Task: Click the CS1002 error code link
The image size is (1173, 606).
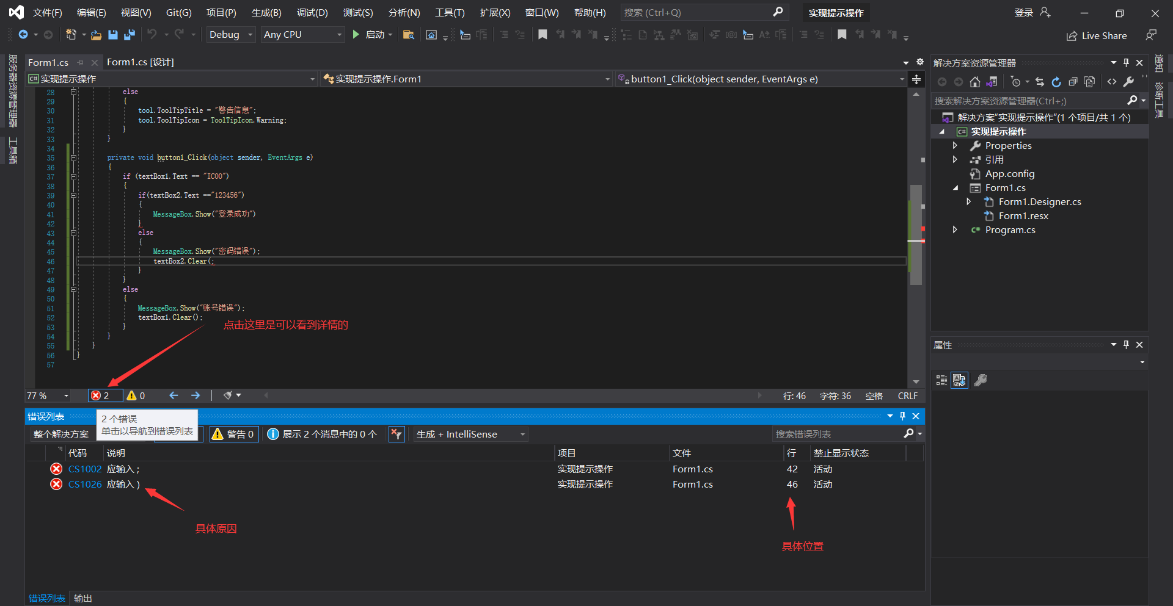Action: pos(85,469)
